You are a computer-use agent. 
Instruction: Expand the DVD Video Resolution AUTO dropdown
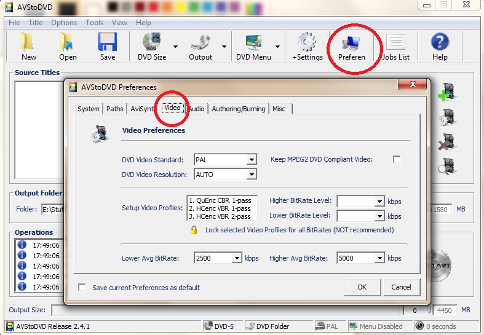(252, 175)
